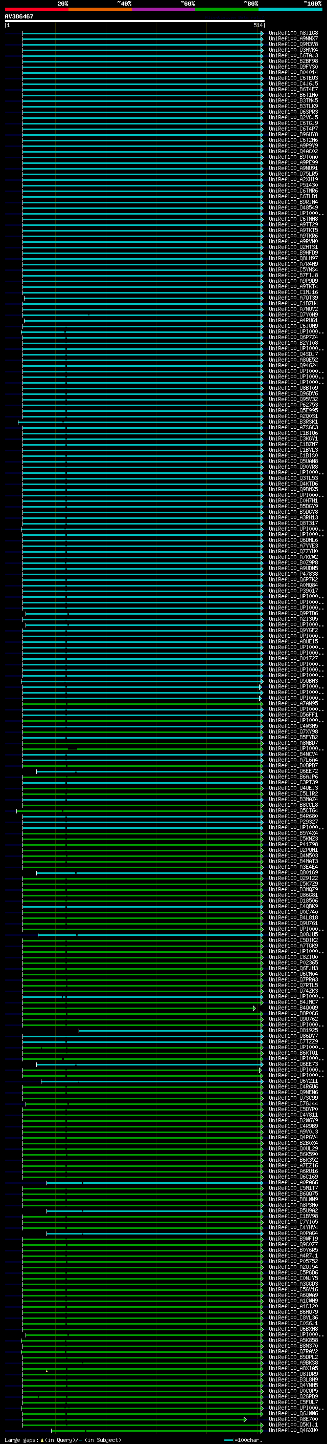Select hit UniRef100_C4QBK9

(293, 907)
